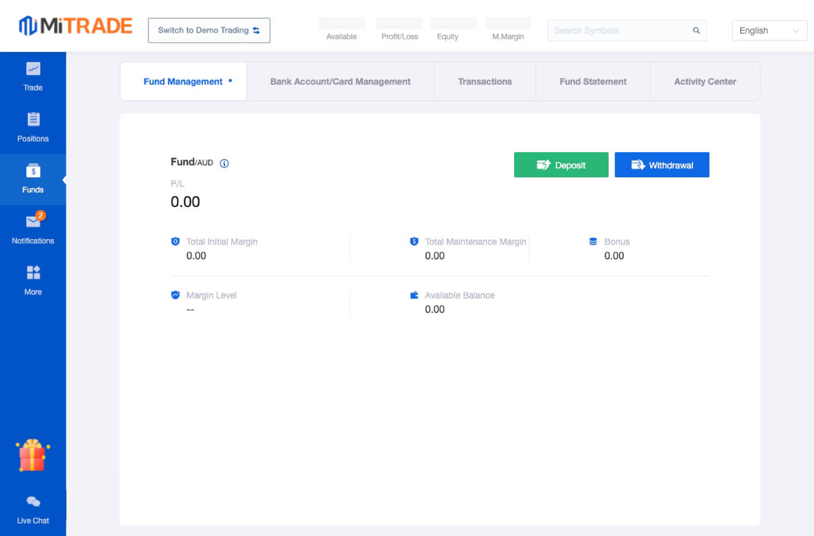Click the info icon beside Fund/AUD

tap(224, 163)
